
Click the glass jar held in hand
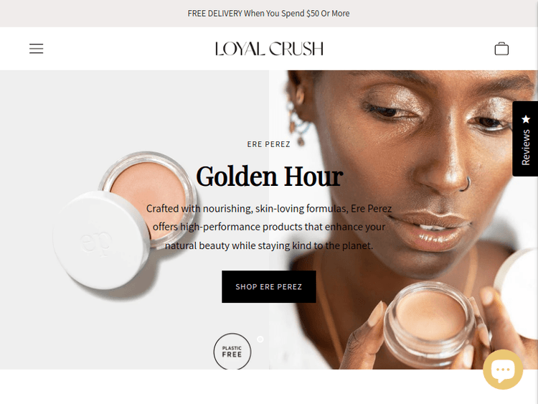coord(432,324)
